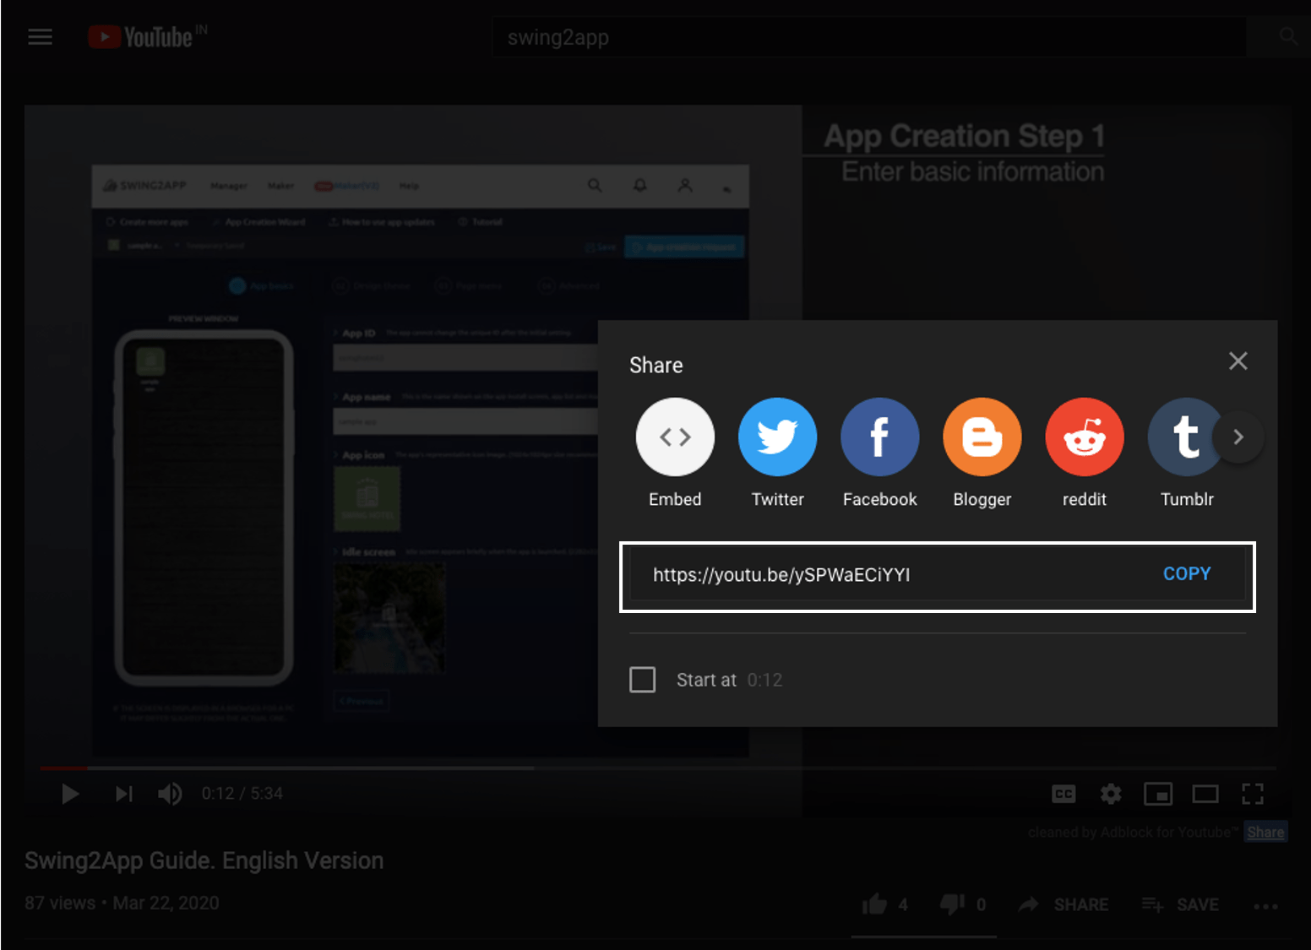Go to YouTube home via logo

142,37
